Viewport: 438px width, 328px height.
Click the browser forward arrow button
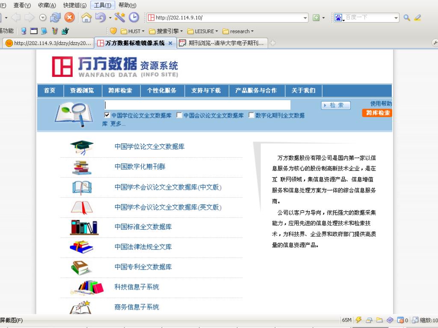30,18
